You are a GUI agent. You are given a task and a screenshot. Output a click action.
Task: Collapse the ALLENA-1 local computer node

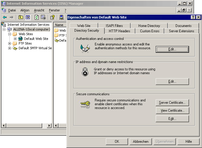tap(4, 29)
